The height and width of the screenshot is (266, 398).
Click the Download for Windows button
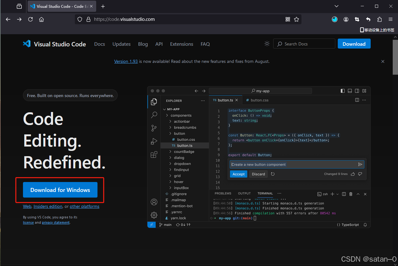click(60, 190)
